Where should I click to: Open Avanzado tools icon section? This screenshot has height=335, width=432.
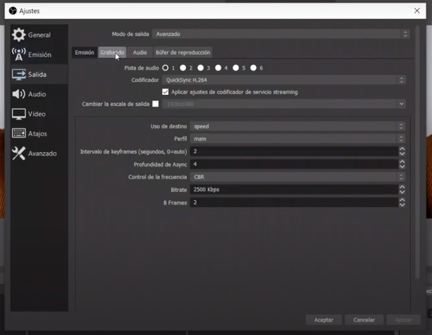[x=19, y=153]
